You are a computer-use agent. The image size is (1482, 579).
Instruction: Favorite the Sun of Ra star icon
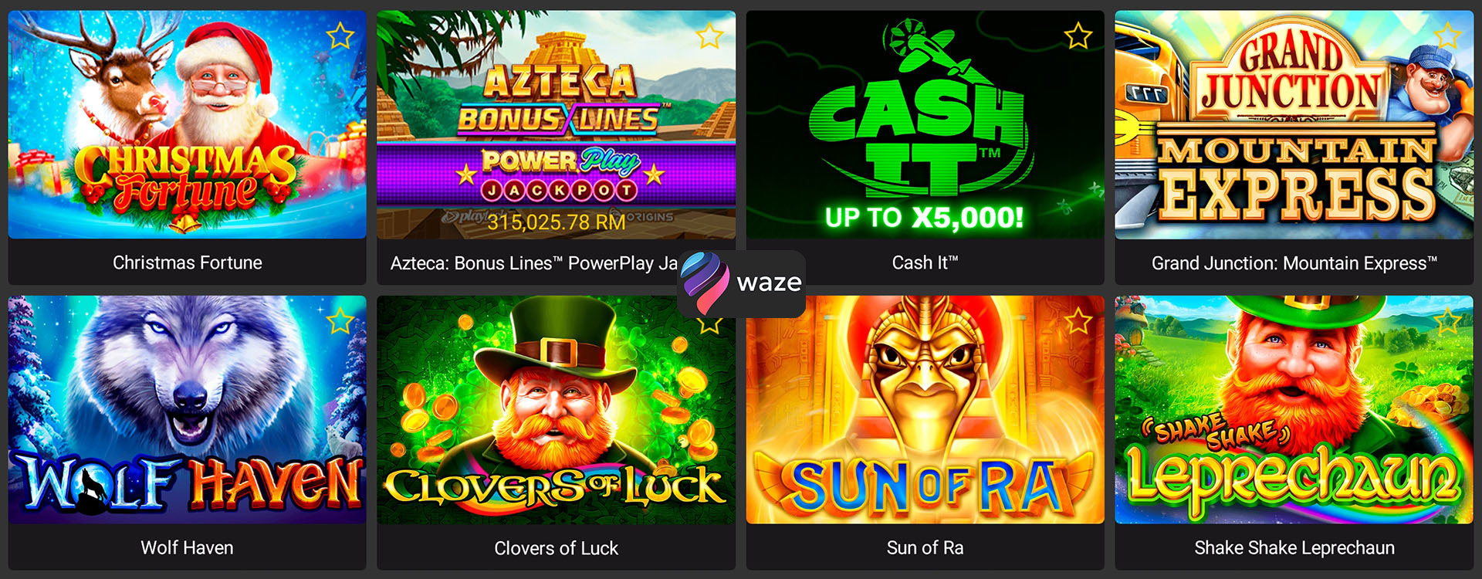point(1078,320)
